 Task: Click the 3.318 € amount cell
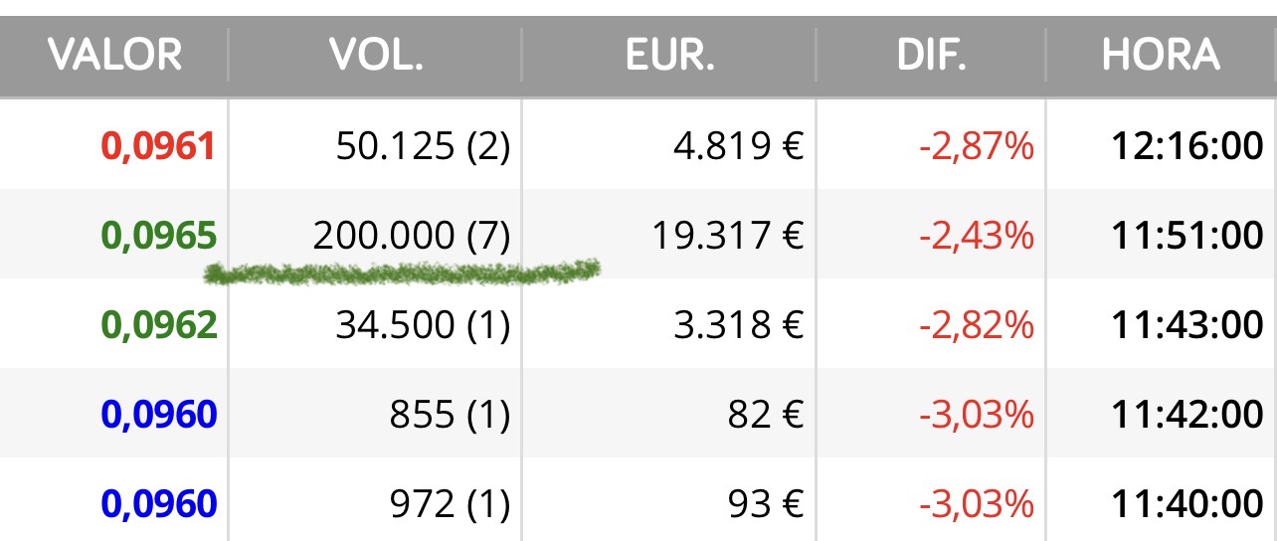(x=738, y=325)
